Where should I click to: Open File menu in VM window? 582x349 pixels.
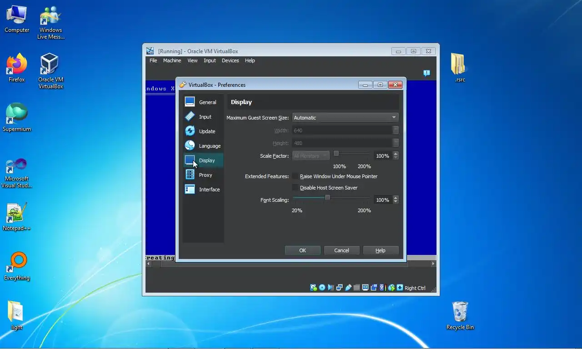pyautogui.click(x=153, y=60)
